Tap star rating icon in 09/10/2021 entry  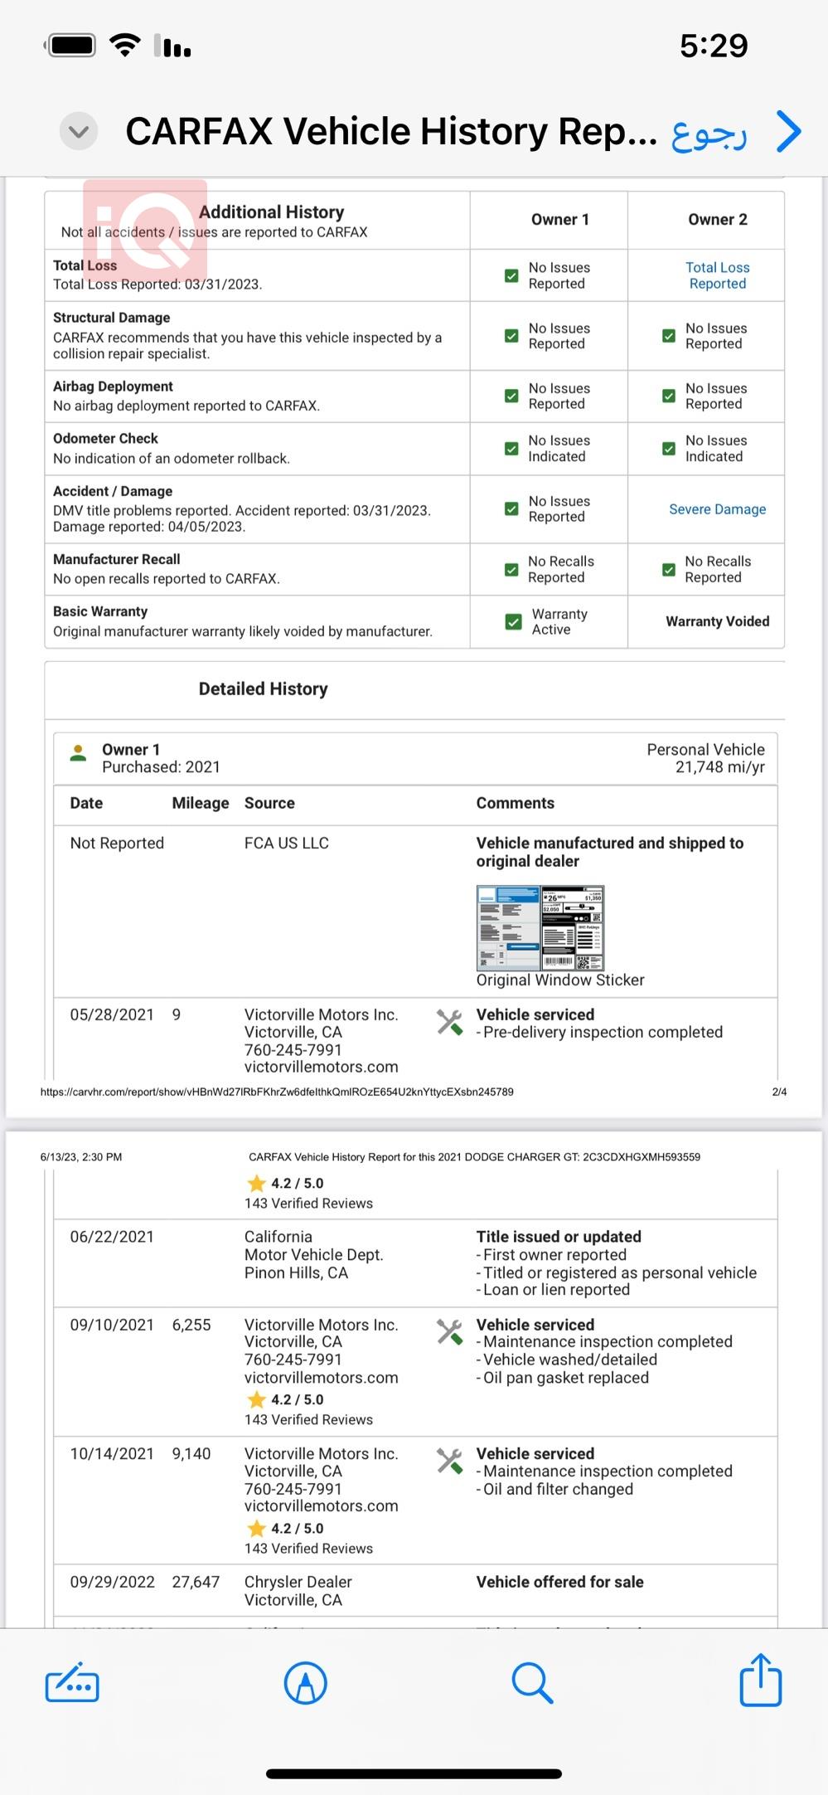[256, 1399]
